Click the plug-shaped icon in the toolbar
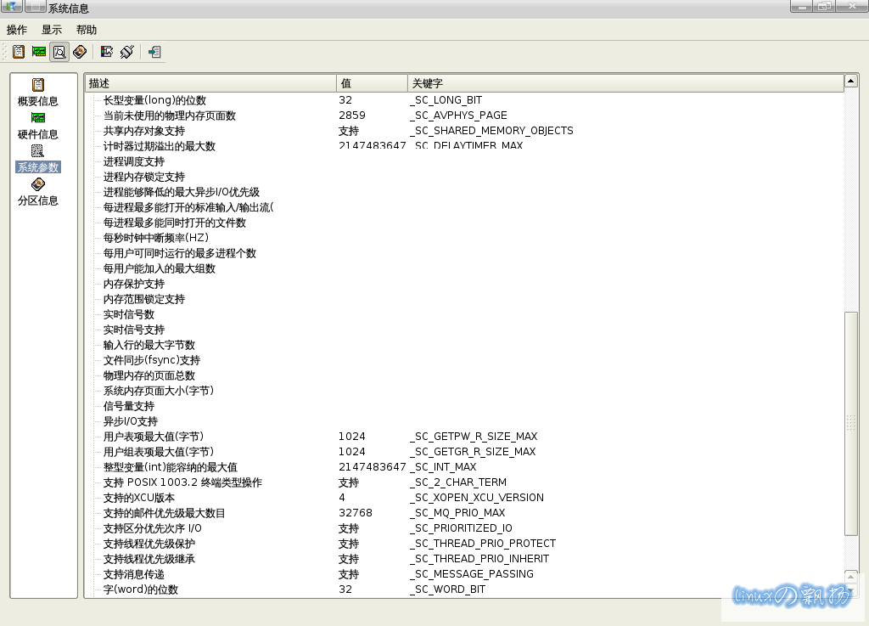869x626 pixels. click(x=127, y=52)
